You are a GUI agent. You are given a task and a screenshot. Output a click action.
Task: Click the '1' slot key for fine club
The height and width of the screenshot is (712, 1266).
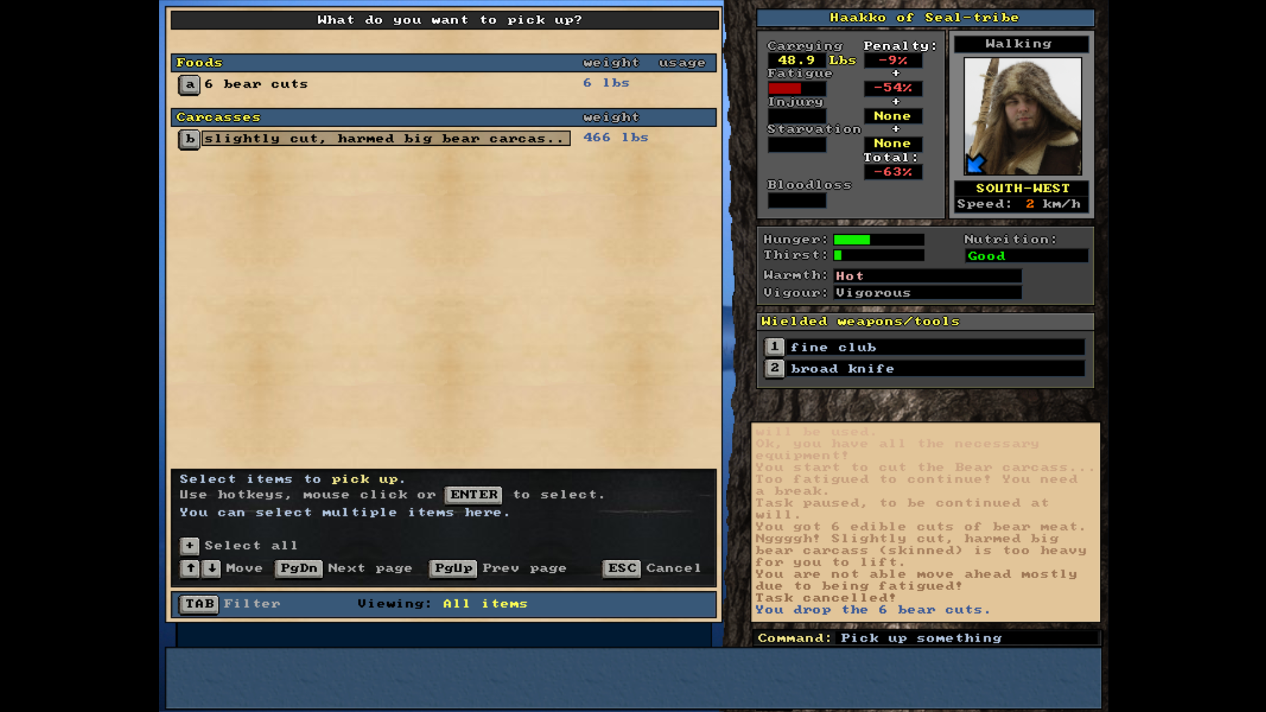(x=774, y=347)
